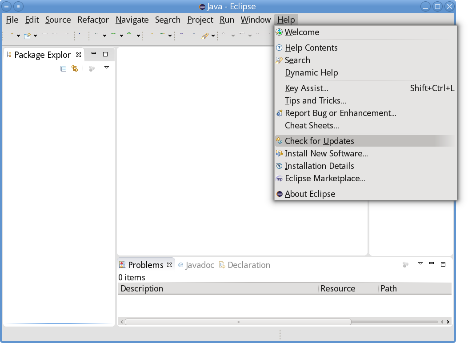
Task: Open dropdown between the two green toolbar icons
Action: [121, 36]
